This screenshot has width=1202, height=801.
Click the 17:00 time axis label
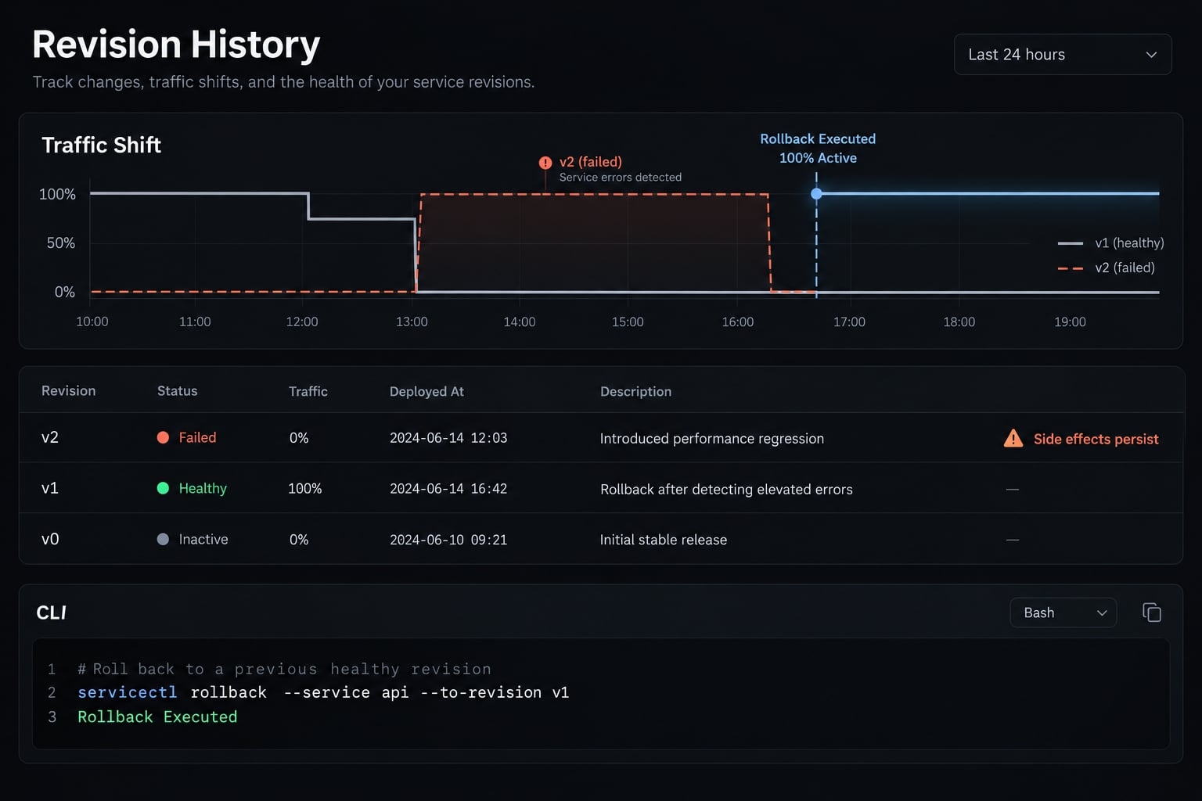coord(849,321)
